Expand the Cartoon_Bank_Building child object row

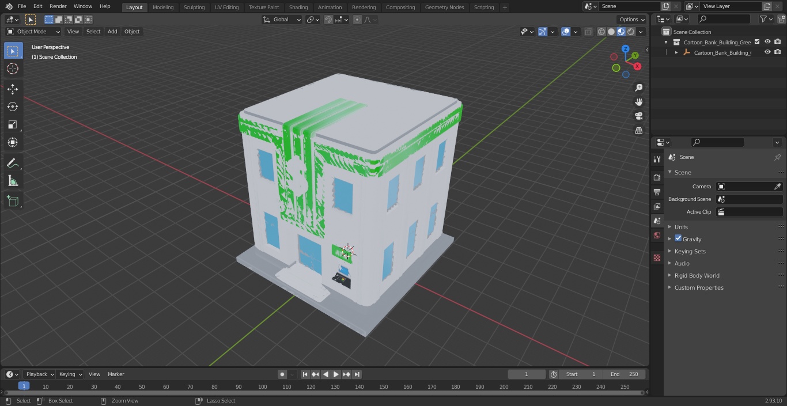(x=676, y=52)
